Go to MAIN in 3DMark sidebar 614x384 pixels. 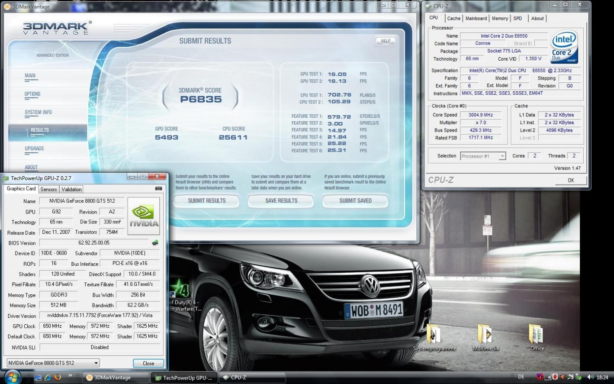30,76
